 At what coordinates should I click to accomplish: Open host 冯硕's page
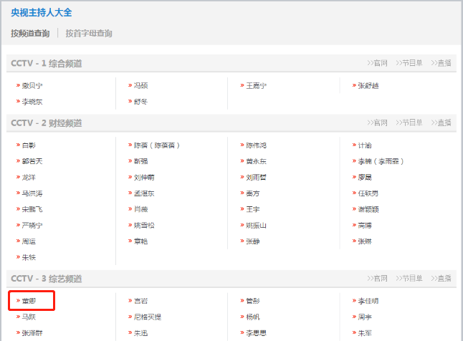pyautogui.click(x=141, y=86)
